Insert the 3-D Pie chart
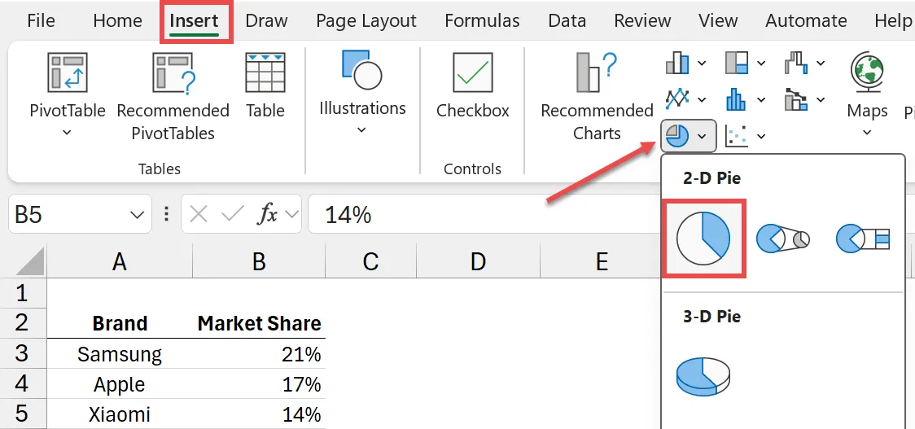Image resolution: width=915 pixels, height=429 pixels. (703, 375)
